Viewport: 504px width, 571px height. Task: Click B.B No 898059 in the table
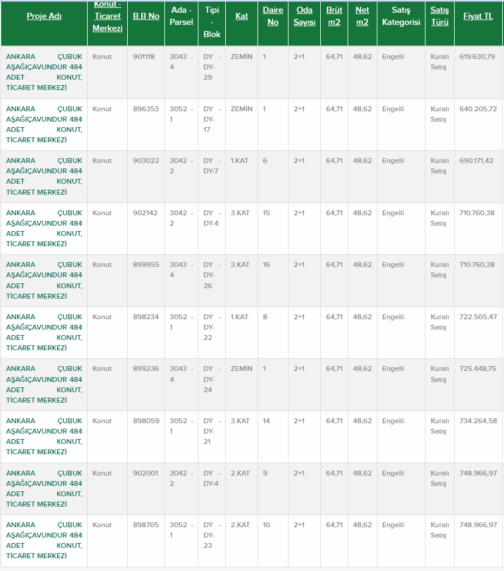pos(145,421)
